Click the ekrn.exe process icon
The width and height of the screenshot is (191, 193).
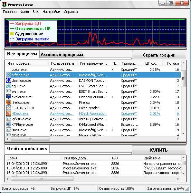tap(9, 91)
